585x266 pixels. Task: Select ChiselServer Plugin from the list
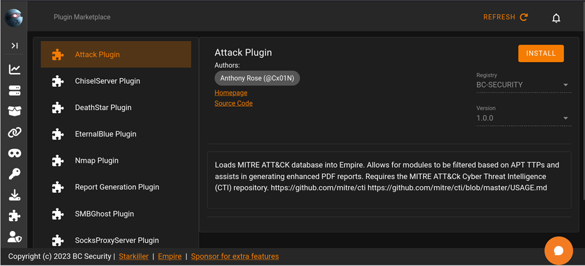107,81
